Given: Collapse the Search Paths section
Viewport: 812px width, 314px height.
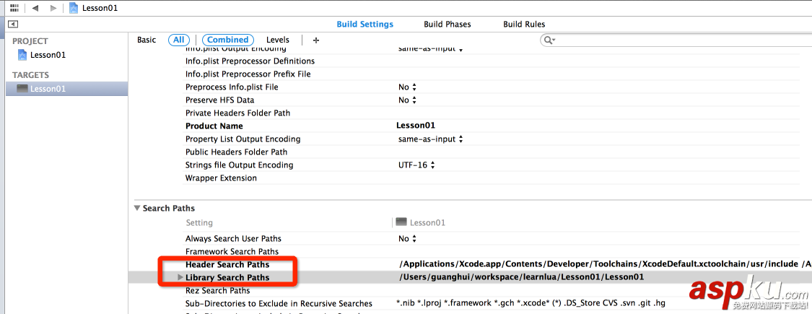Looking at the screenshot, I should 137,209.
